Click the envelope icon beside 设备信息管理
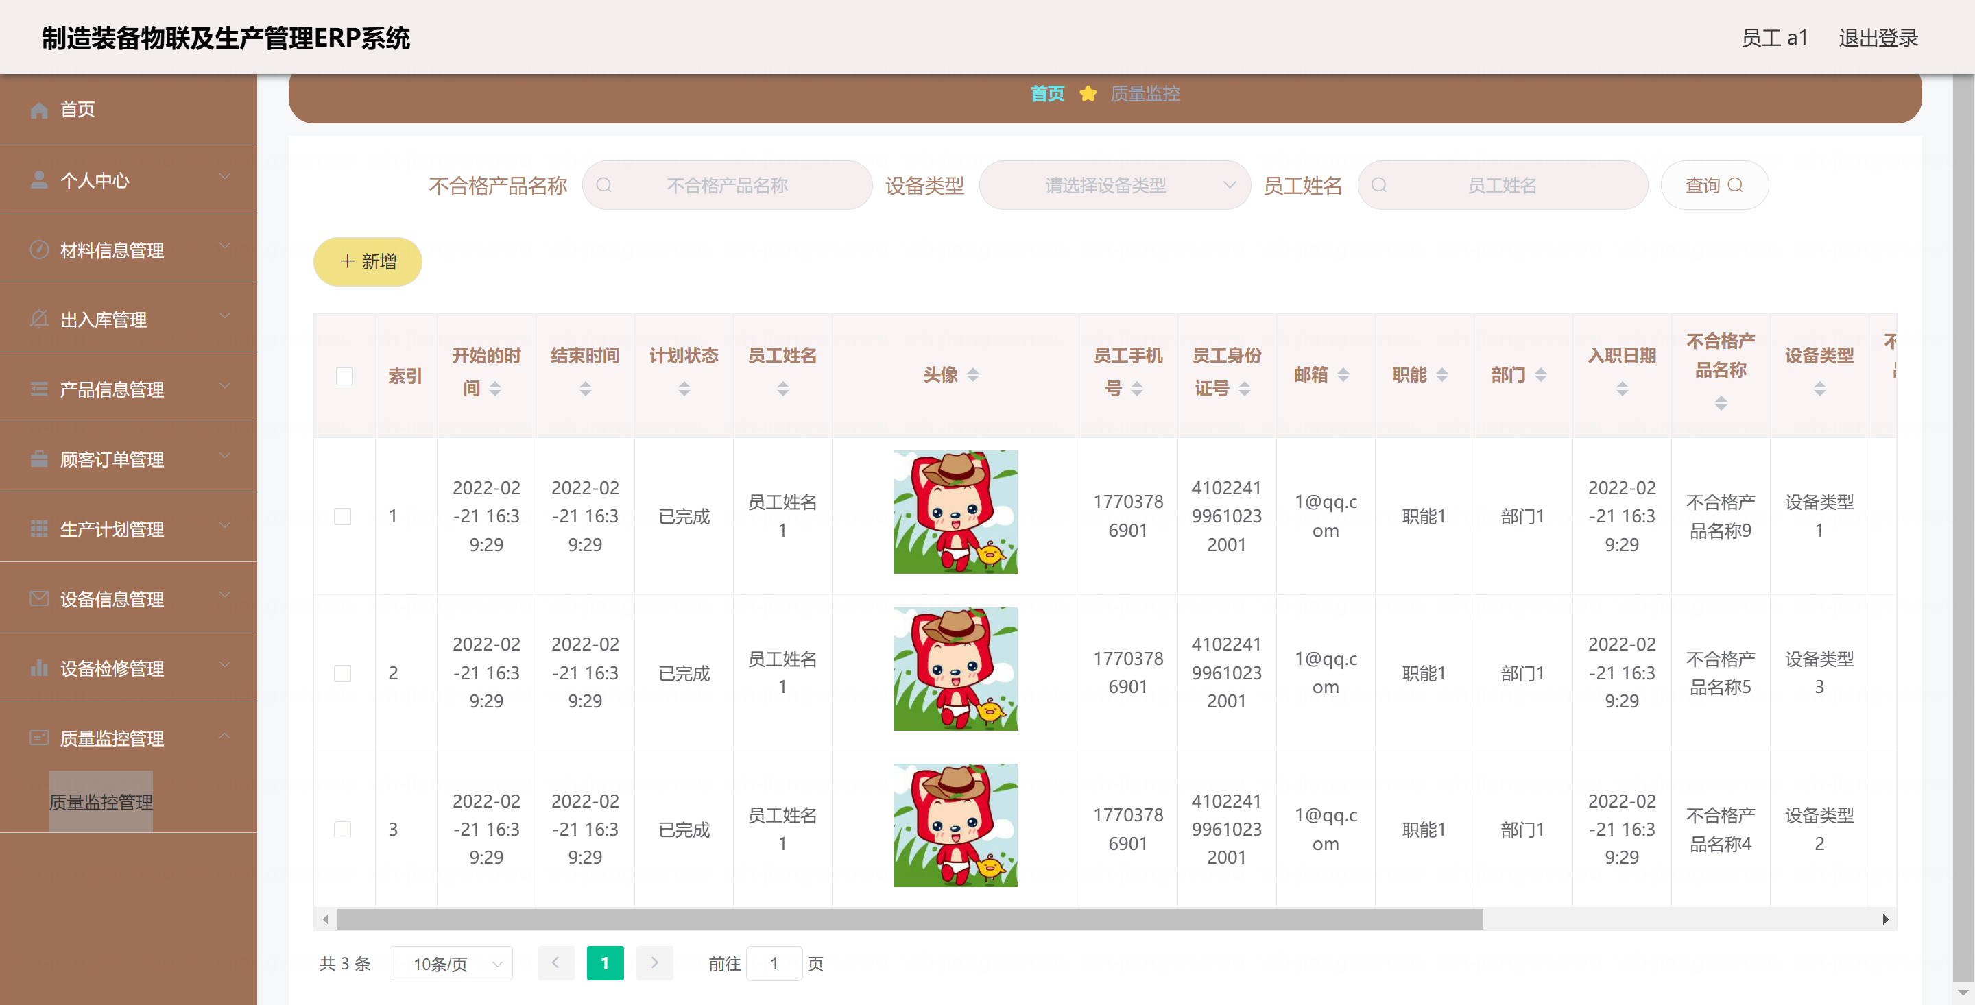Viewport: 1975px width, 1005px height. [x=39, y=598]
